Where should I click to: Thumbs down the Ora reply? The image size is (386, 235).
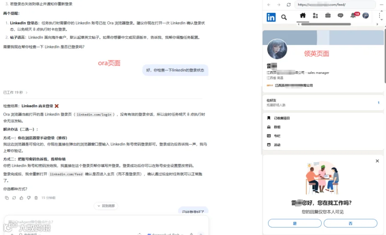(x=29, y=198)
